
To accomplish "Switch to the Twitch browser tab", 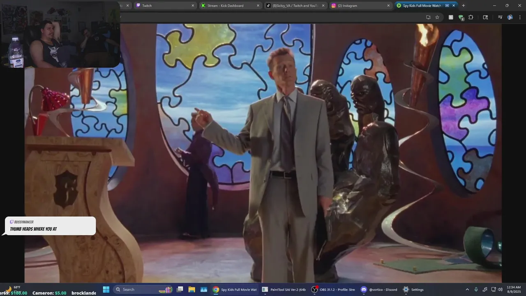I will click(x=164, y=6).
